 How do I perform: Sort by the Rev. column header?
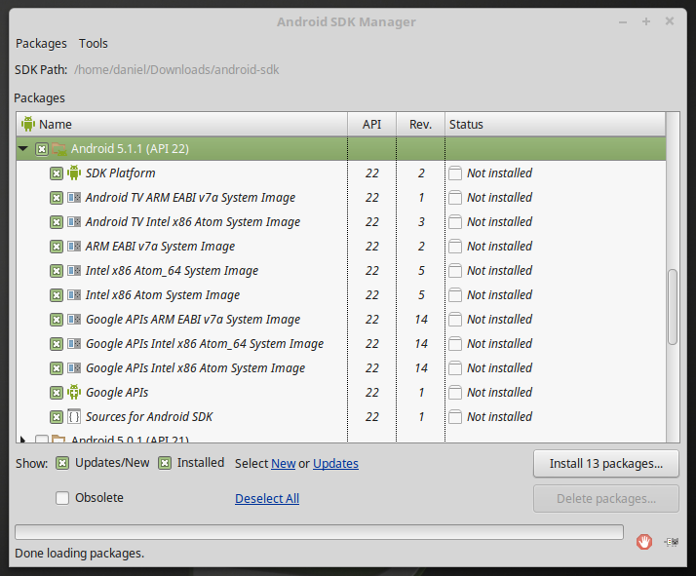420,124
